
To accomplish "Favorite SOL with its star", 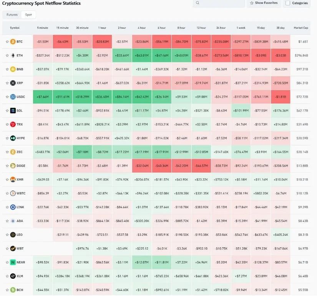I will point(7,110).
